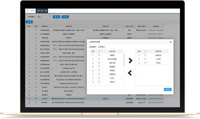Sort the main table by its 必填字段 column
Screen dimensions: 200x119
[x=123, y=26]
